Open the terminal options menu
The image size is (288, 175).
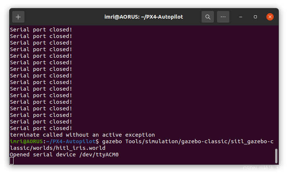(223, 17)
